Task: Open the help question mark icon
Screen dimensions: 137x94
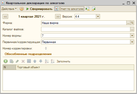Action: [x=22, y=9]
